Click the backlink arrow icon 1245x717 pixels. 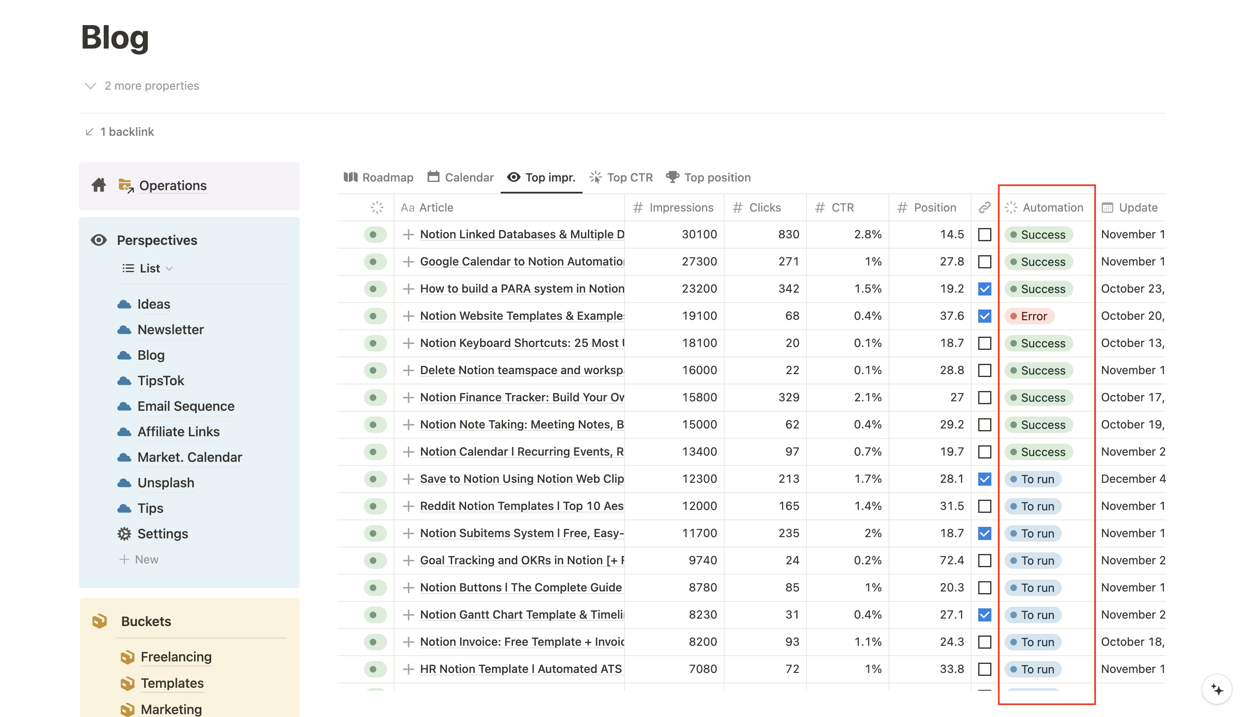tap(89, 131)
